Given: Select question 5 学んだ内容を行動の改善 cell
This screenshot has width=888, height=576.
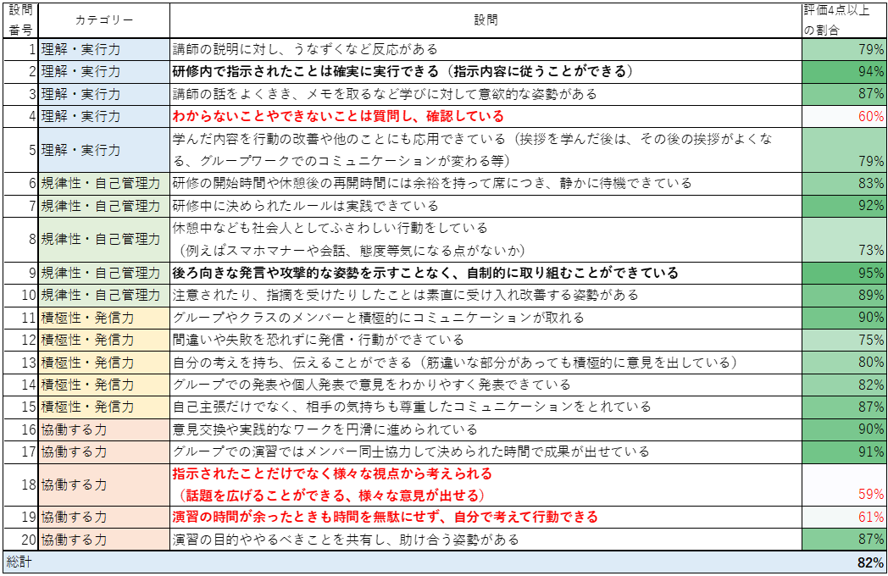Looking at the screenshot, I should click(x=486, y=150).
